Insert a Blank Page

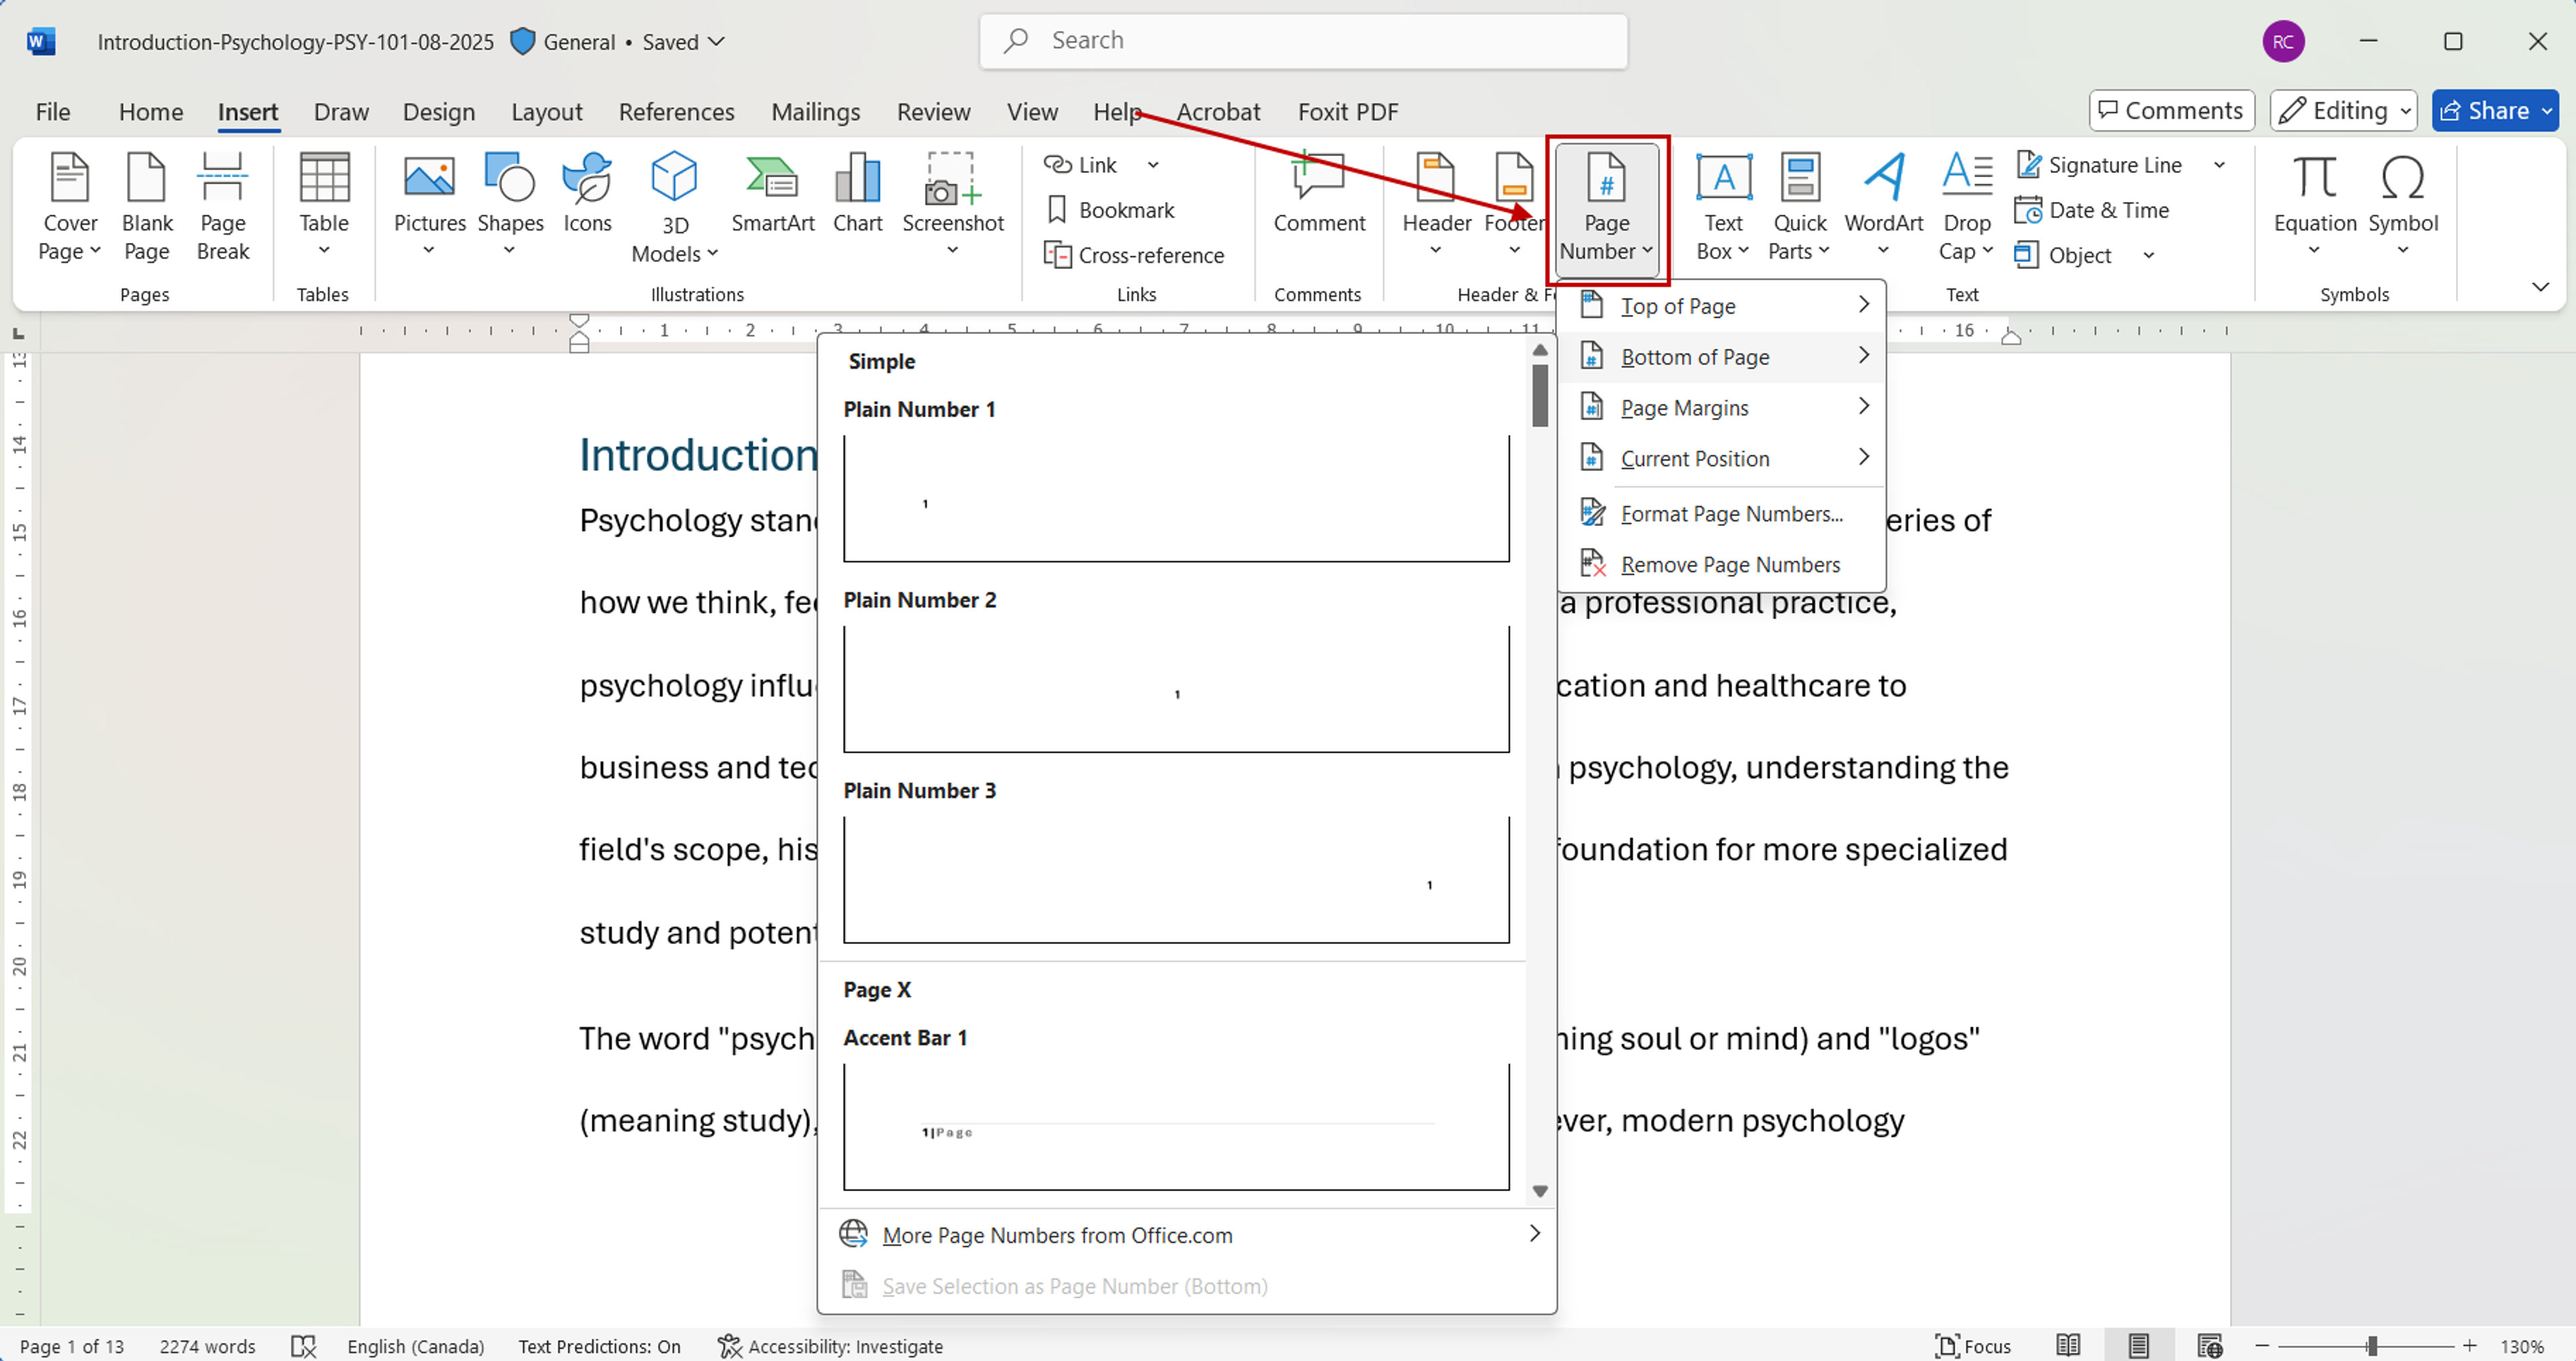pyautogui.click(x=146, y=207)
